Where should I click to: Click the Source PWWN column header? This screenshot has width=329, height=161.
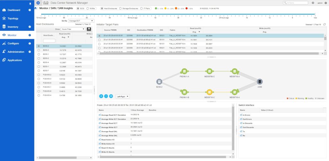[x=110, y=30]
